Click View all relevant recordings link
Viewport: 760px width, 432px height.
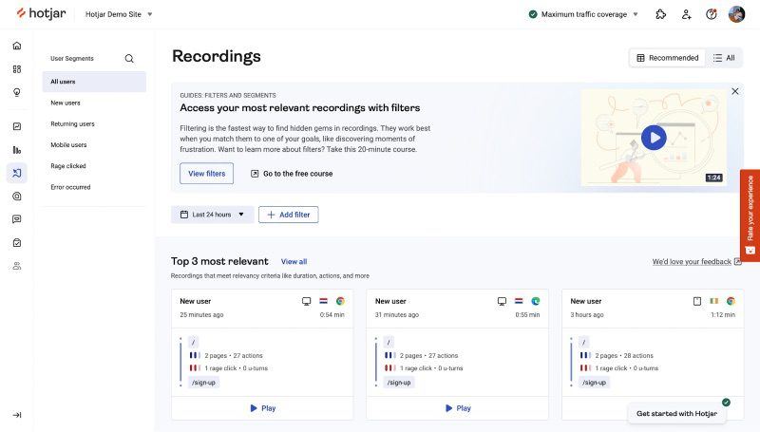point(294,261)
